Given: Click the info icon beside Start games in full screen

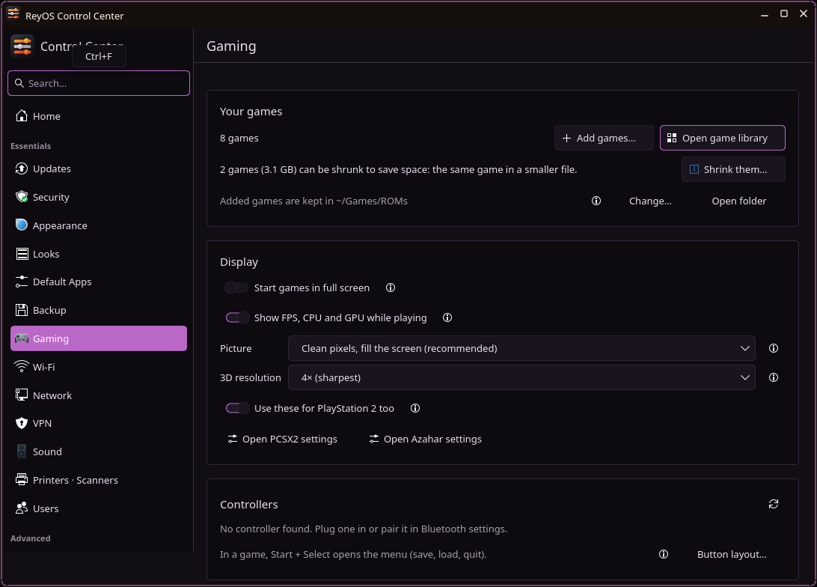Looking at the screenshot, I should tap(391, 288).
